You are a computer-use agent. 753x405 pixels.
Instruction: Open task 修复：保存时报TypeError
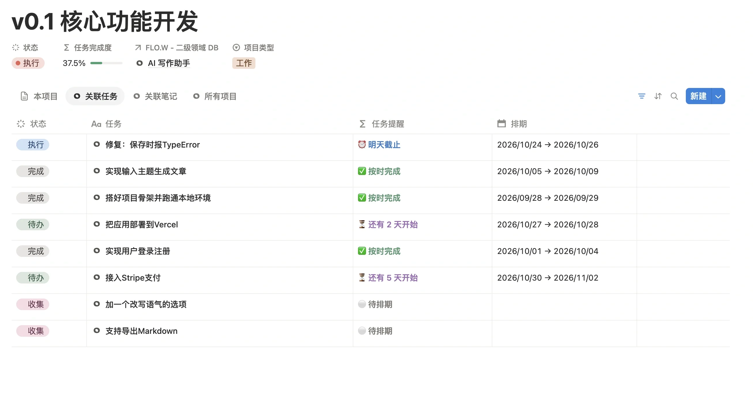[x=153, y=145]
